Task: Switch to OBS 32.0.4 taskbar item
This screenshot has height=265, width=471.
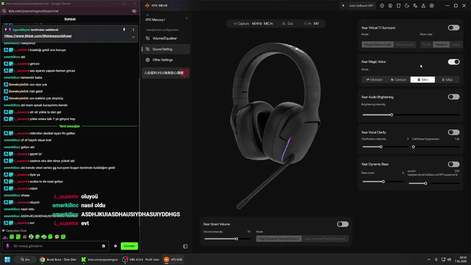Action: pos(142,259)
